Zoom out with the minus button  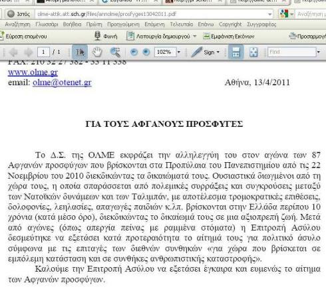(x=134, y=52)
